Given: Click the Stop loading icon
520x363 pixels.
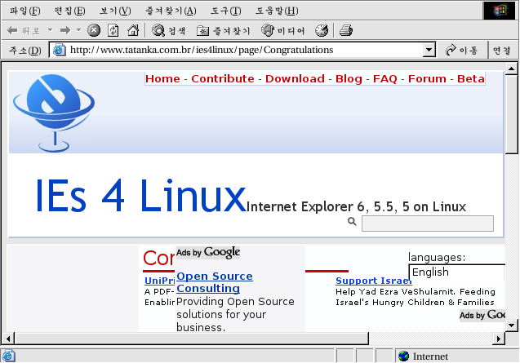Looking at the screenshot, I should pos(94,30).
